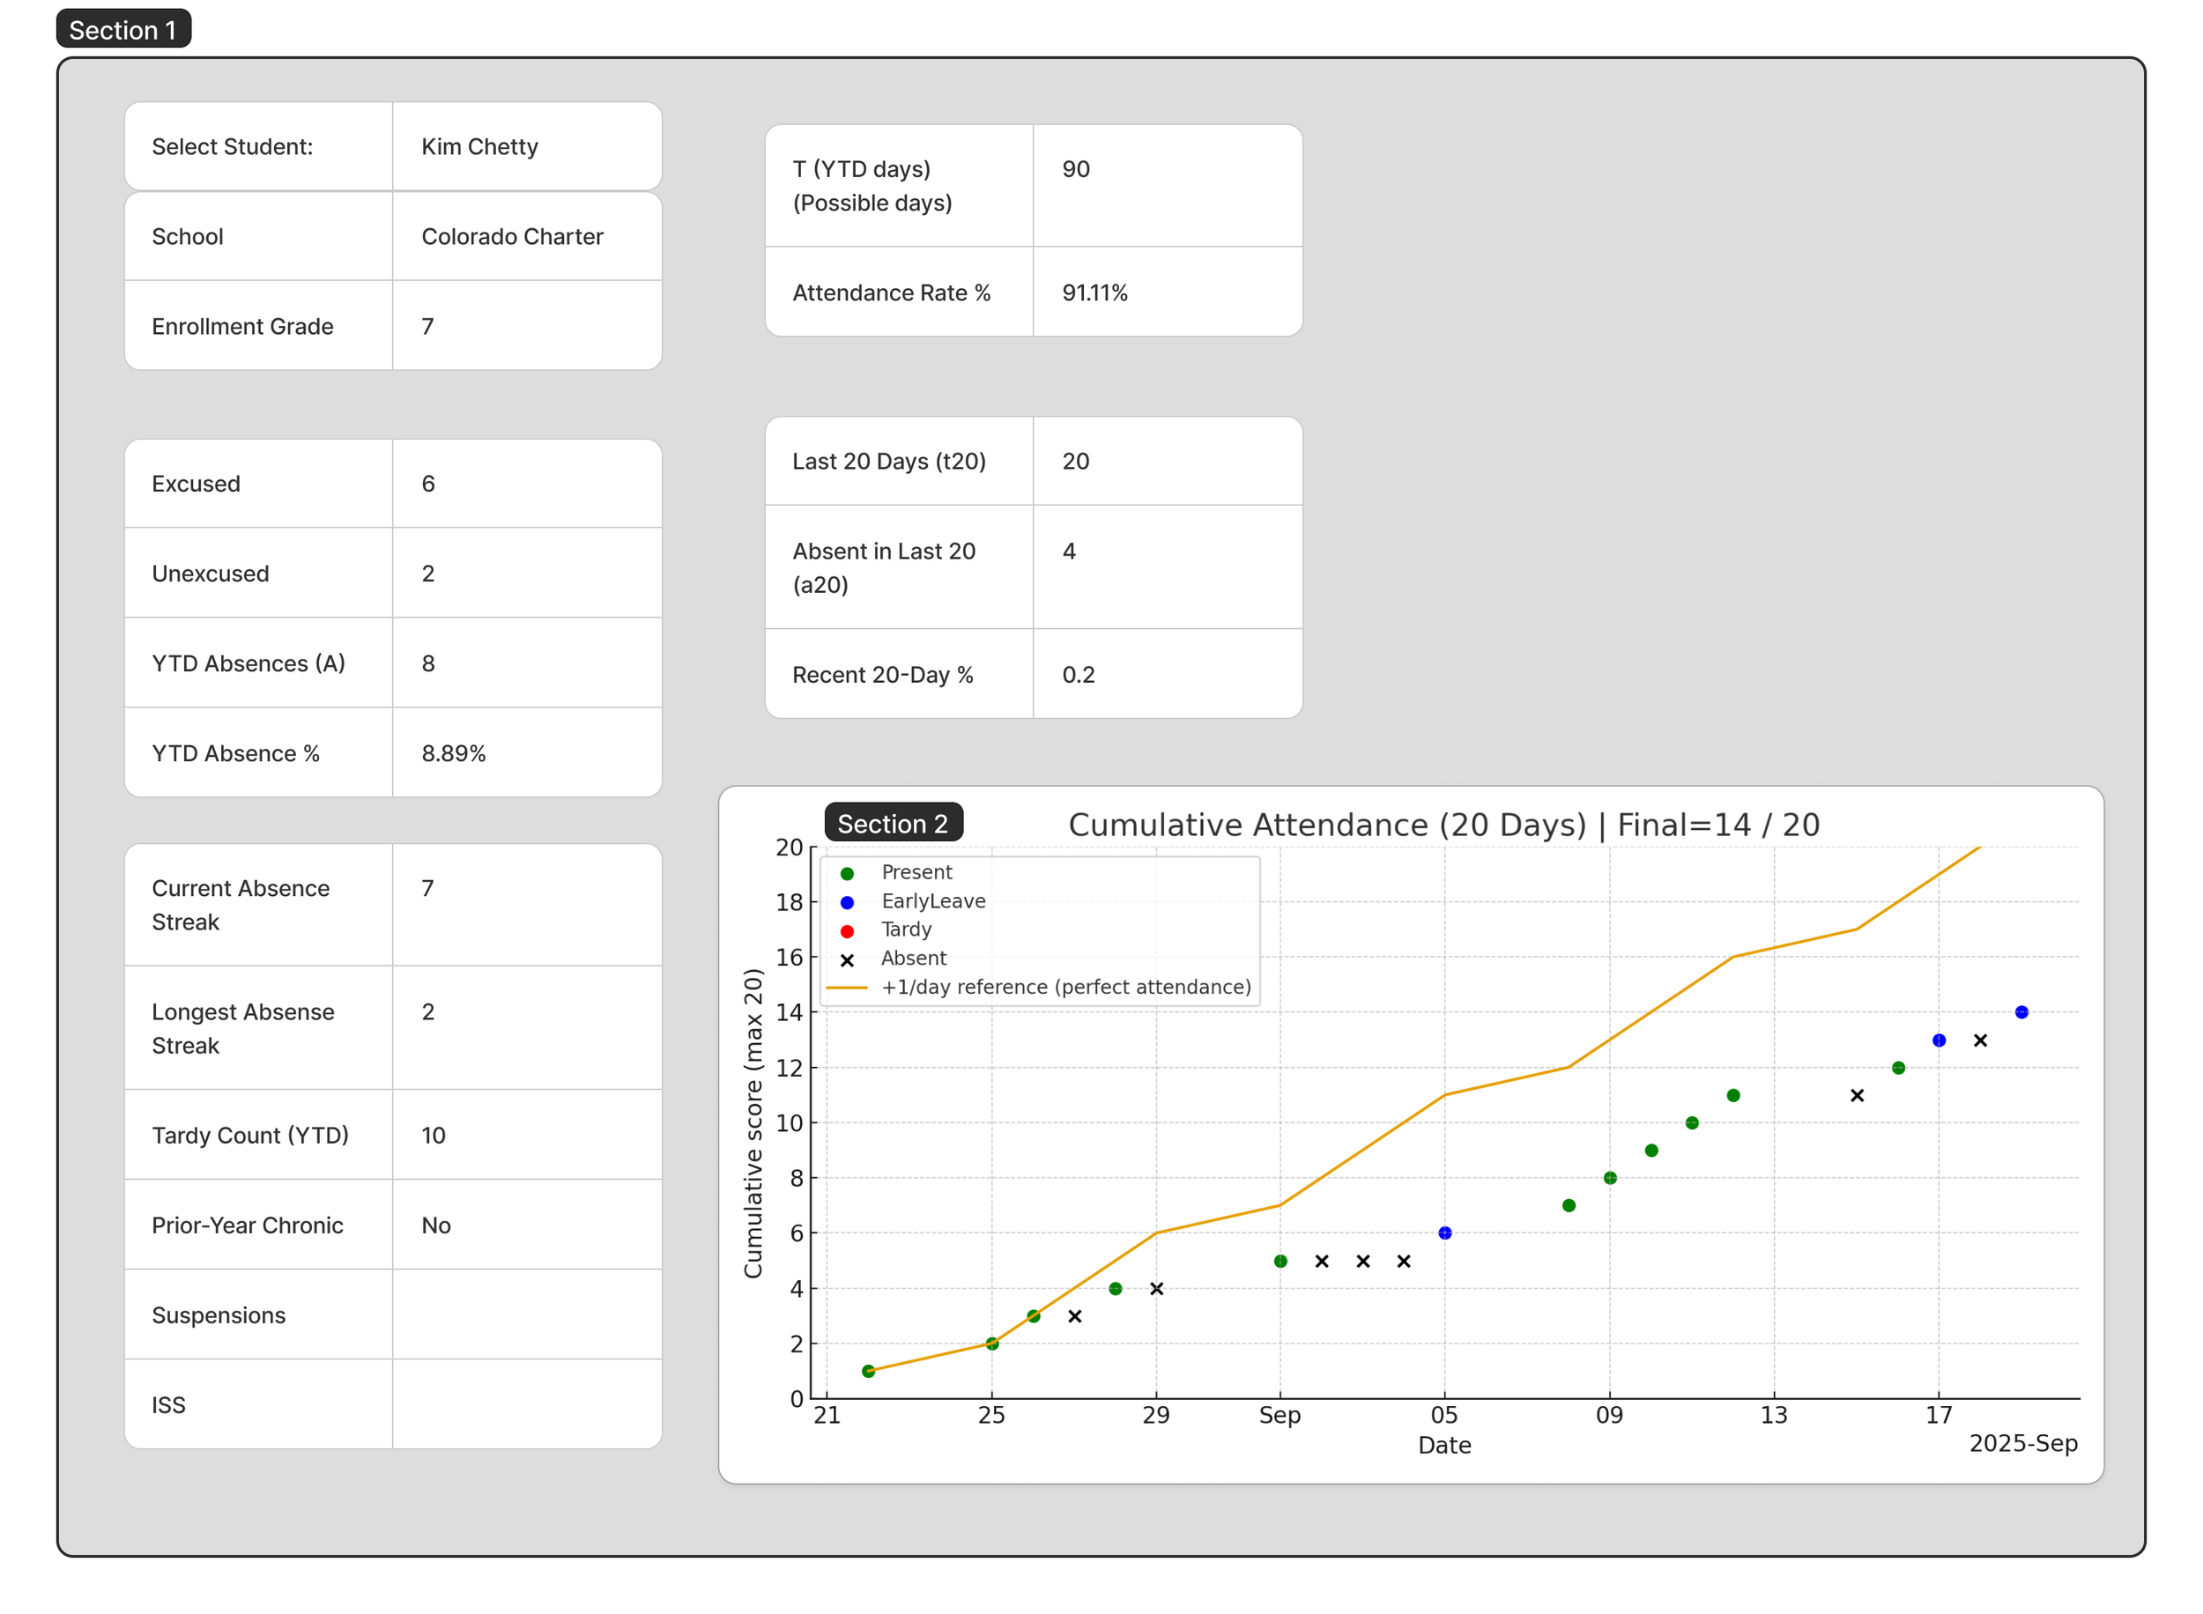This screenshot has height=1614, width=2203.
Task: Click the green Present legend marker
Action: [x=847, y=873]
